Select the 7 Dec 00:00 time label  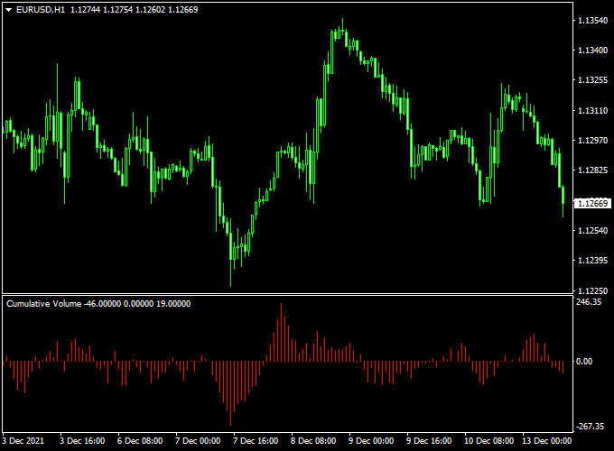198,441
